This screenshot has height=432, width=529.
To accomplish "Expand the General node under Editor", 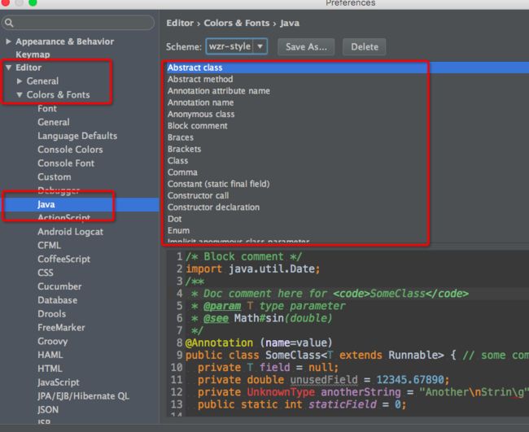I will (20, 81).
